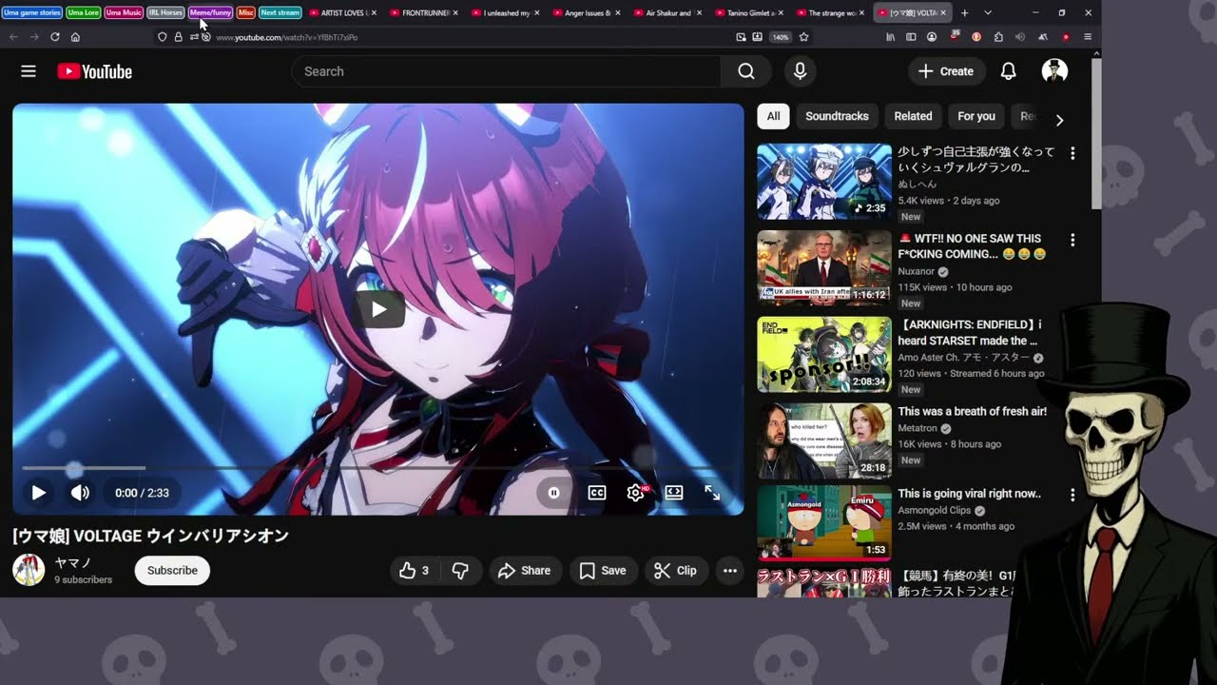The image size is (1217, 685).
Task: Open the Arknights Endfield sponsor thumbnail
Action: click(824, 354)
